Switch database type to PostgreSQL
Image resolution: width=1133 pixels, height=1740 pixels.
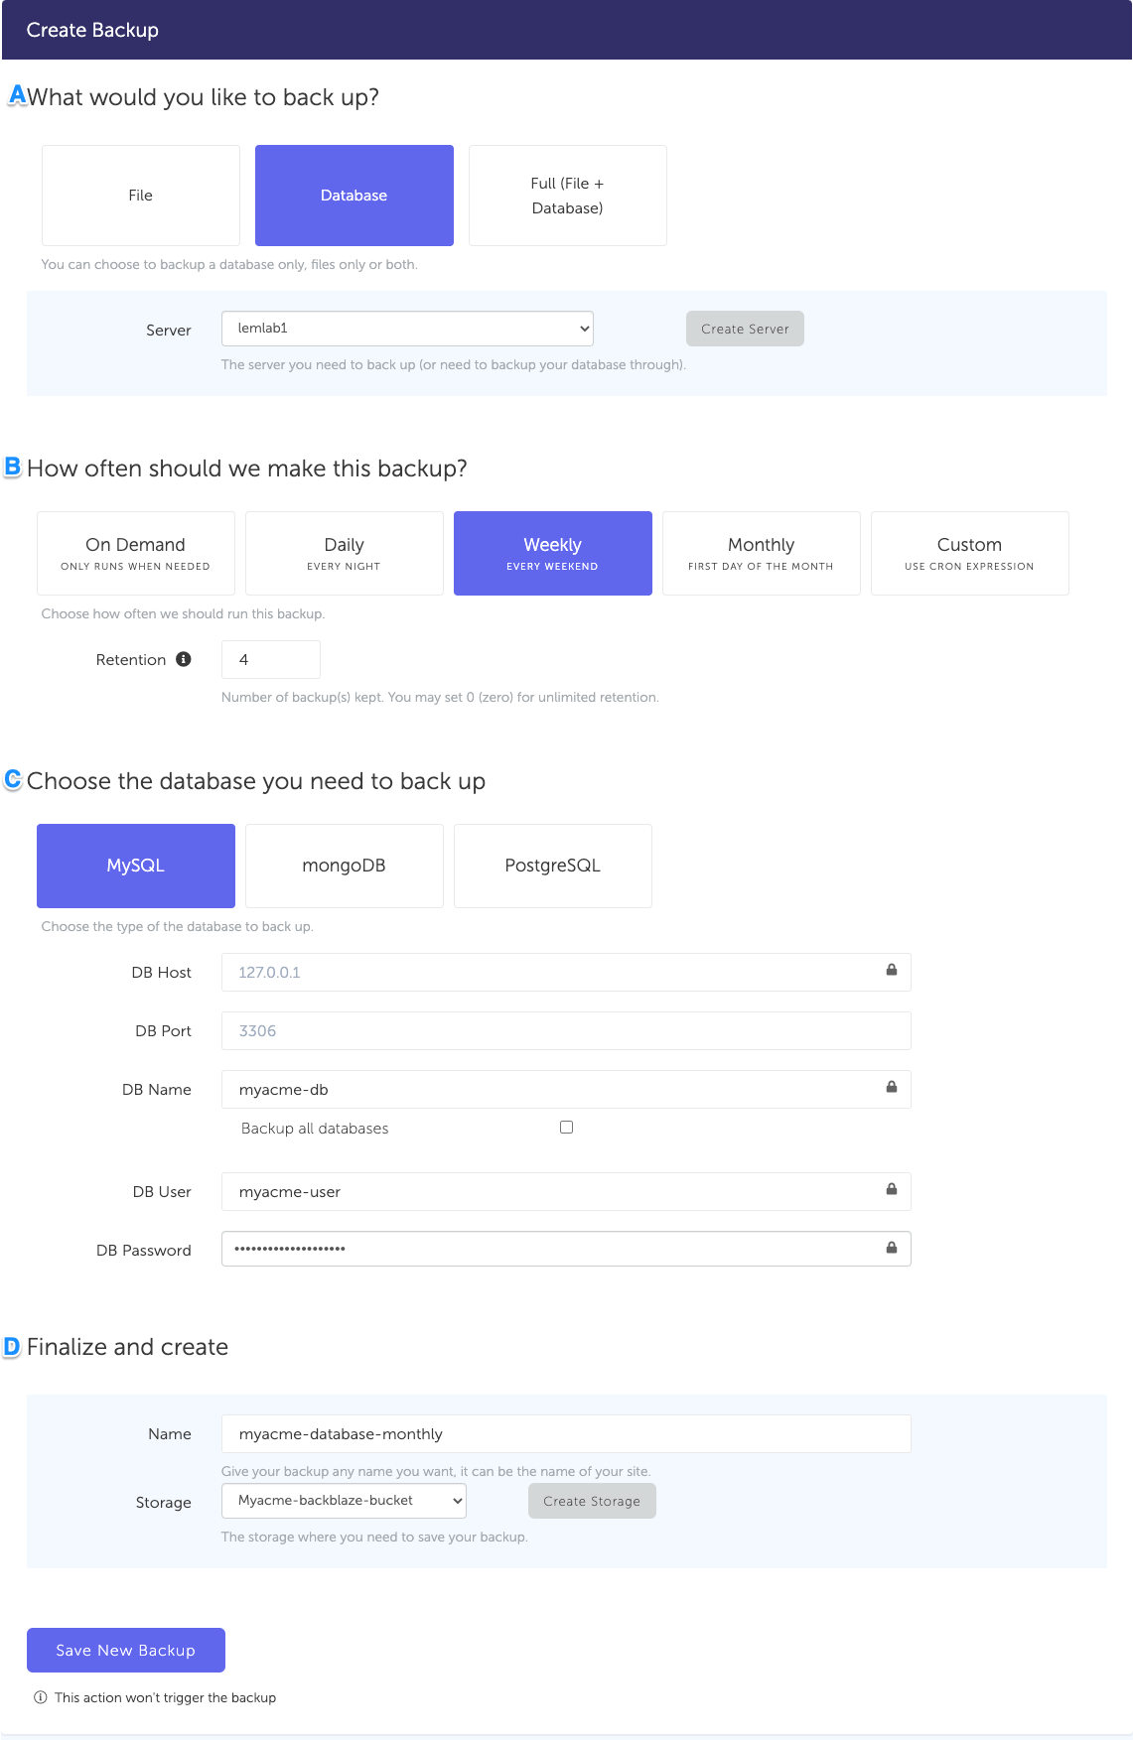pos(552,866)
